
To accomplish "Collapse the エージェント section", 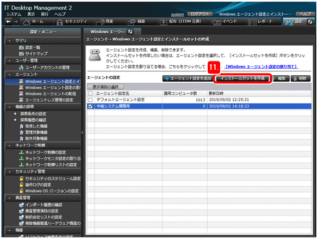I will 9,75.
